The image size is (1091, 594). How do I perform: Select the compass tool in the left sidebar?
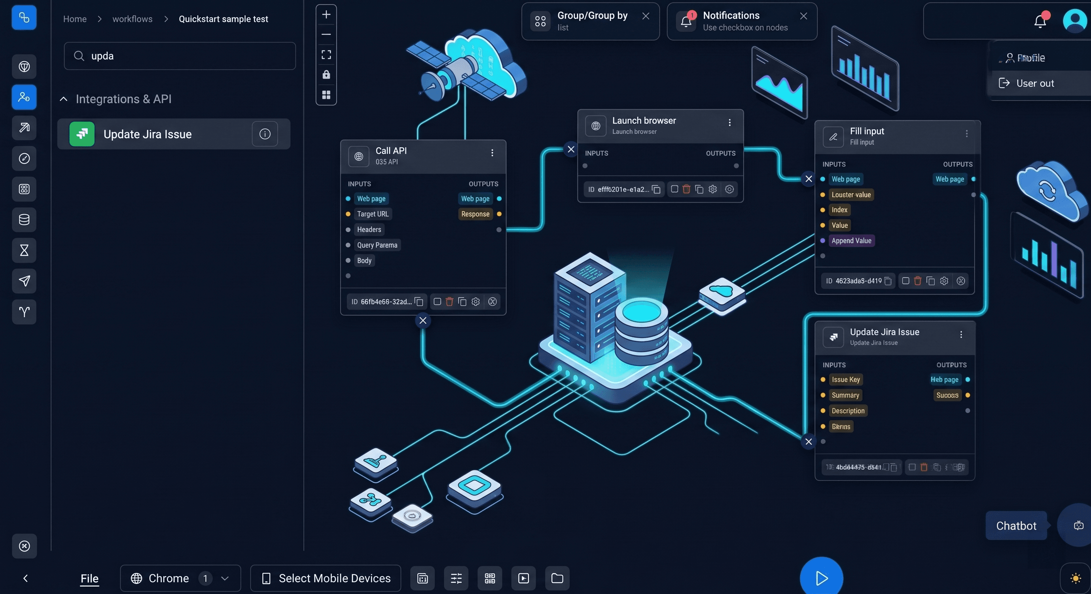point(24,158)
